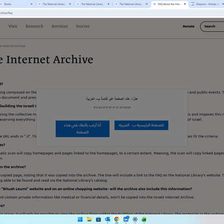Open Outlook from the taskbar
Viewport: 224px width, 224px height.
108,220
